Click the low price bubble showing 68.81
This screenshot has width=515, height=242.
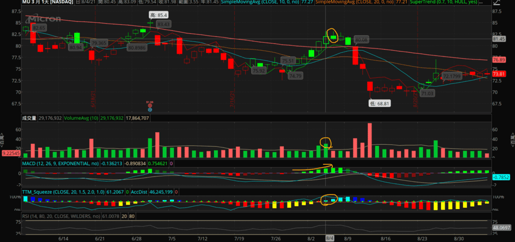(379, 104)
